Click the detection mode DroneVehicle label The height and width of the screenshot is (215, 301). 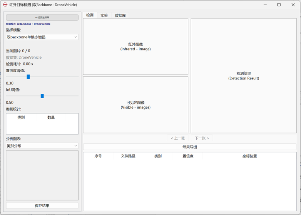[28, 24]
